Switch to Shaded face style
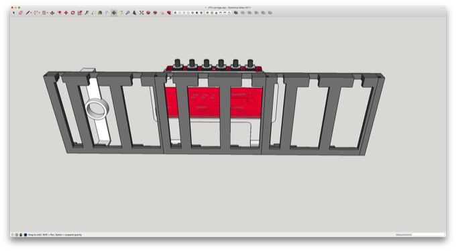Image resolution: width=456 pixels, height=251 pixels. click(192, 13)
